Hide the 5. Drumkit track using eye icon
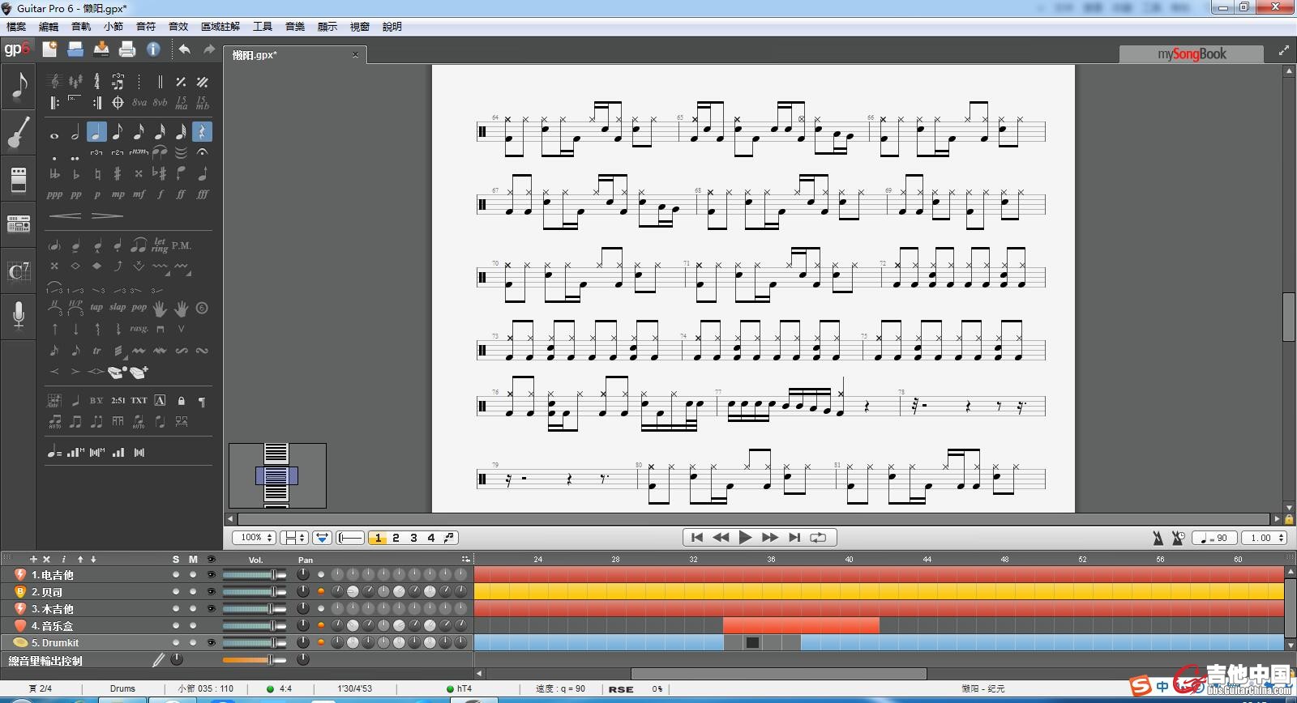 (212, 643)
